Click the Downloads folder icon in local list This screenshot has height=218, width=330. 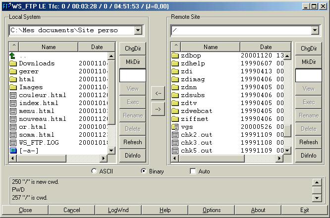[x=13, y=63]
